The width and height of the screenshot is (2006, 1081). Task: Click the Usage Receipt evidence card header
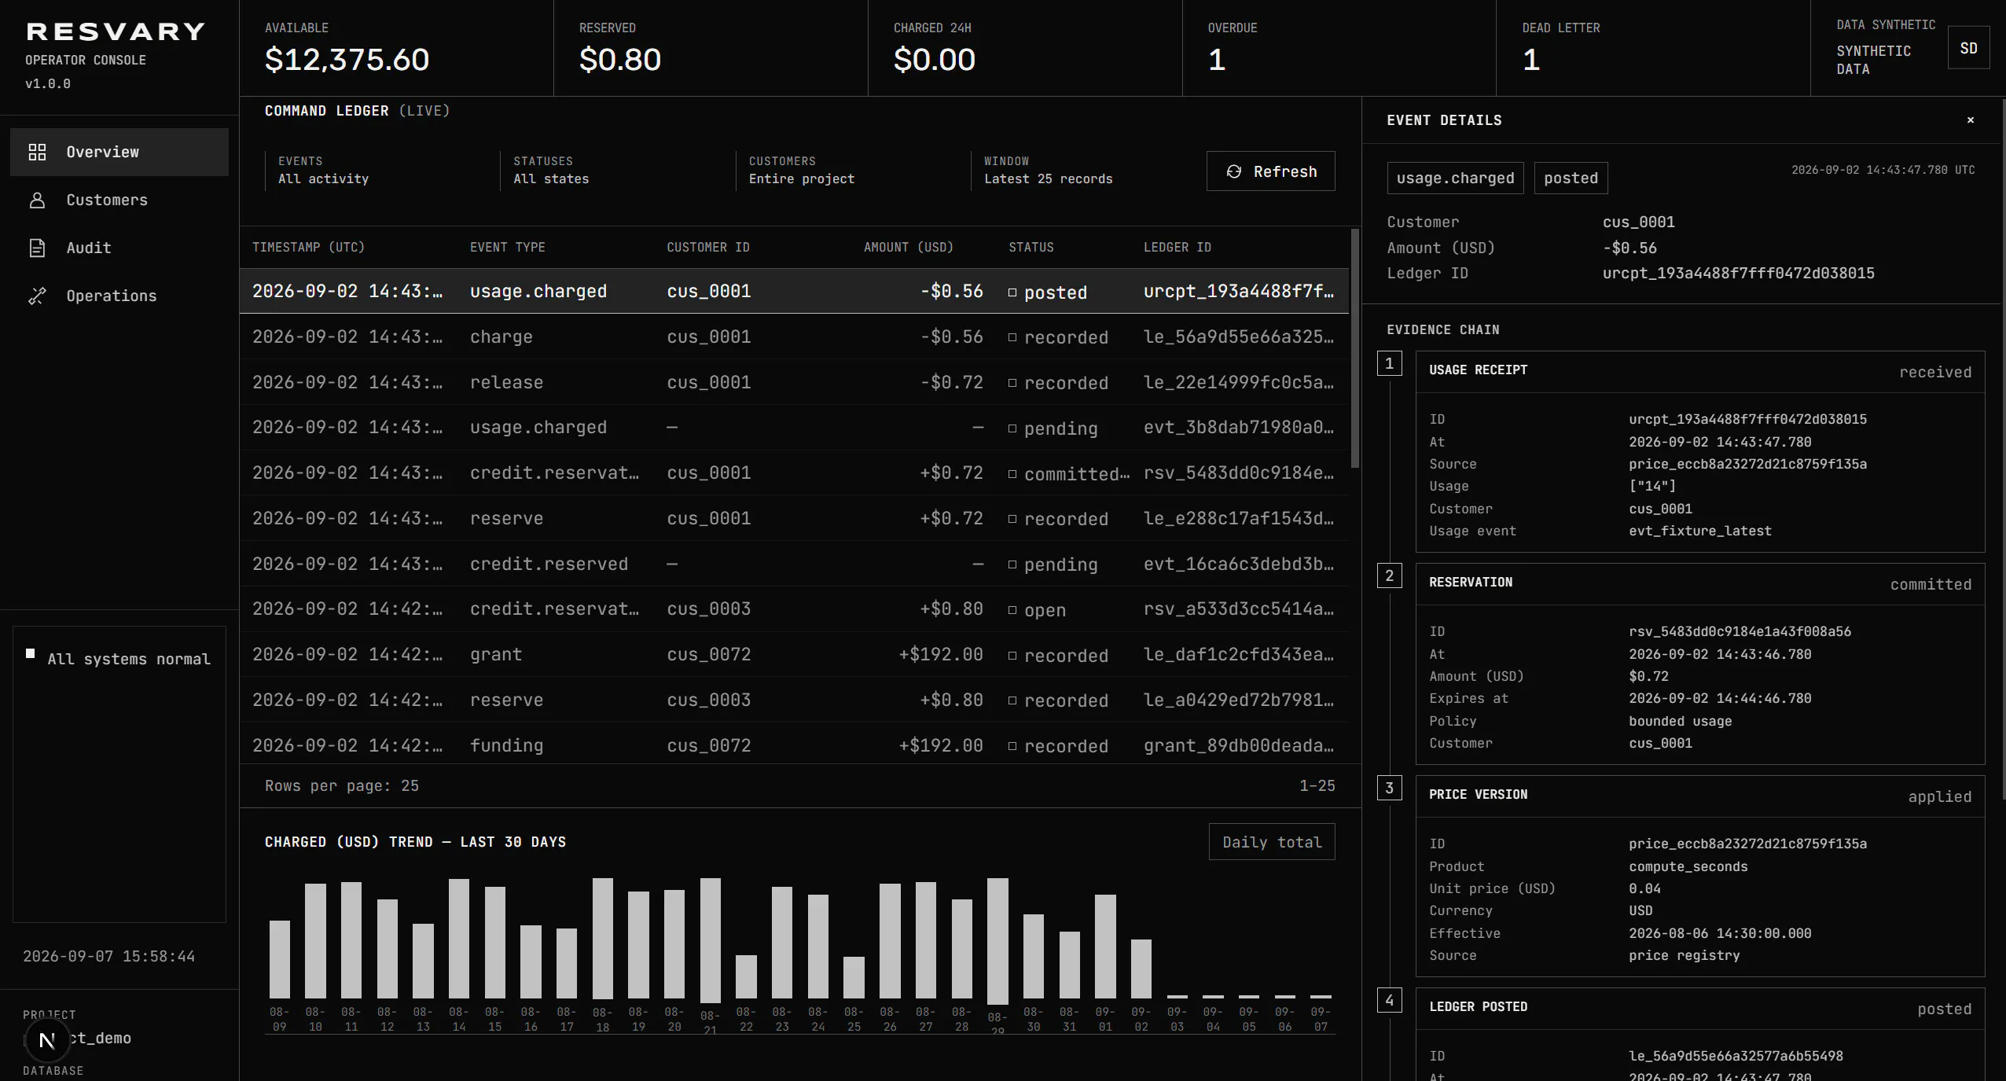click(1700, 372)
